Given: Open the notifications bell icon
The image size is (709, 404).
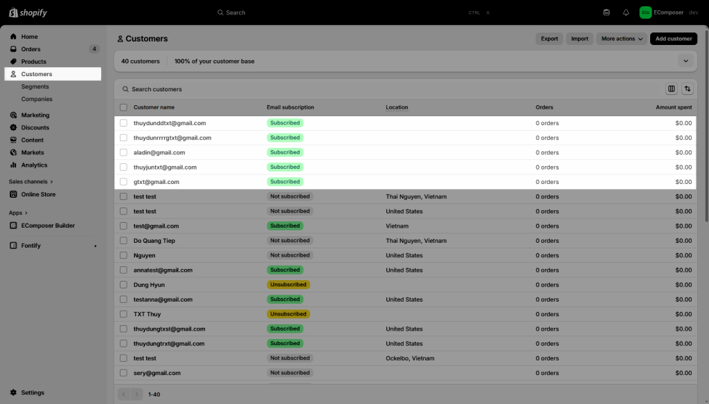Looking at the screenshot, I should coord(626,12).
